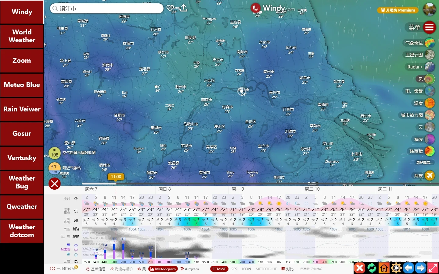Open 更多图层 more layers
Viewport: 439px width, 274px height.
click(x=425, y=163)
